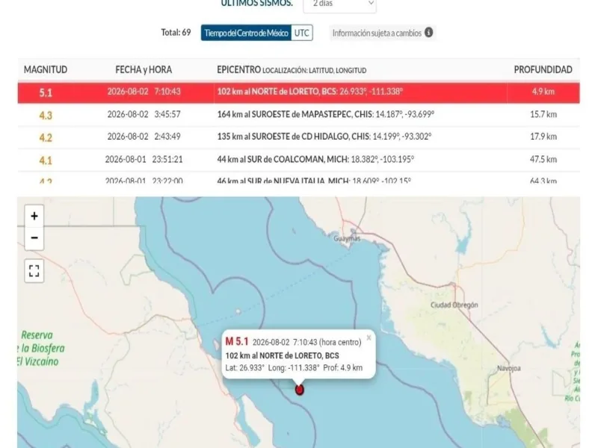Viewport: 598px width, 448px height.
Task: Select the 5.1 Loreto BCS earthquake row
Action: 298,92
